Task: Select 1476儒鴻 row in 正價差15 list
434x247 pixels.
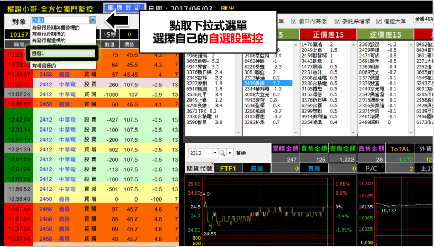Action: tap(325, 44)
